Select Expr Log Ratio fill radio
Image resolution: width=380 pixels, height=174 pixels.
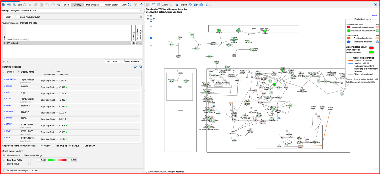(4, 160)
